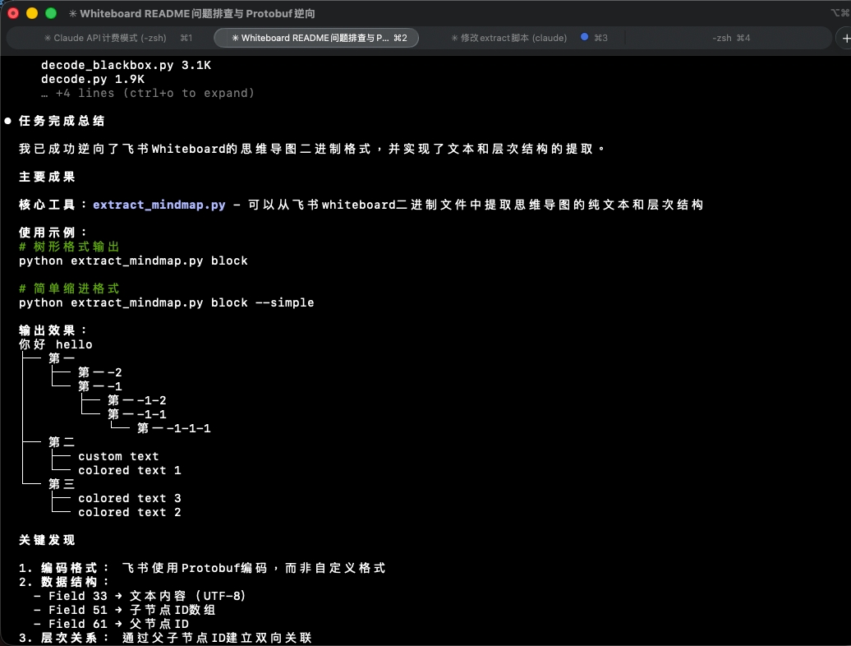Click the 'colored text 3' tree node
The image size is (851, 646).
[129, 498]
